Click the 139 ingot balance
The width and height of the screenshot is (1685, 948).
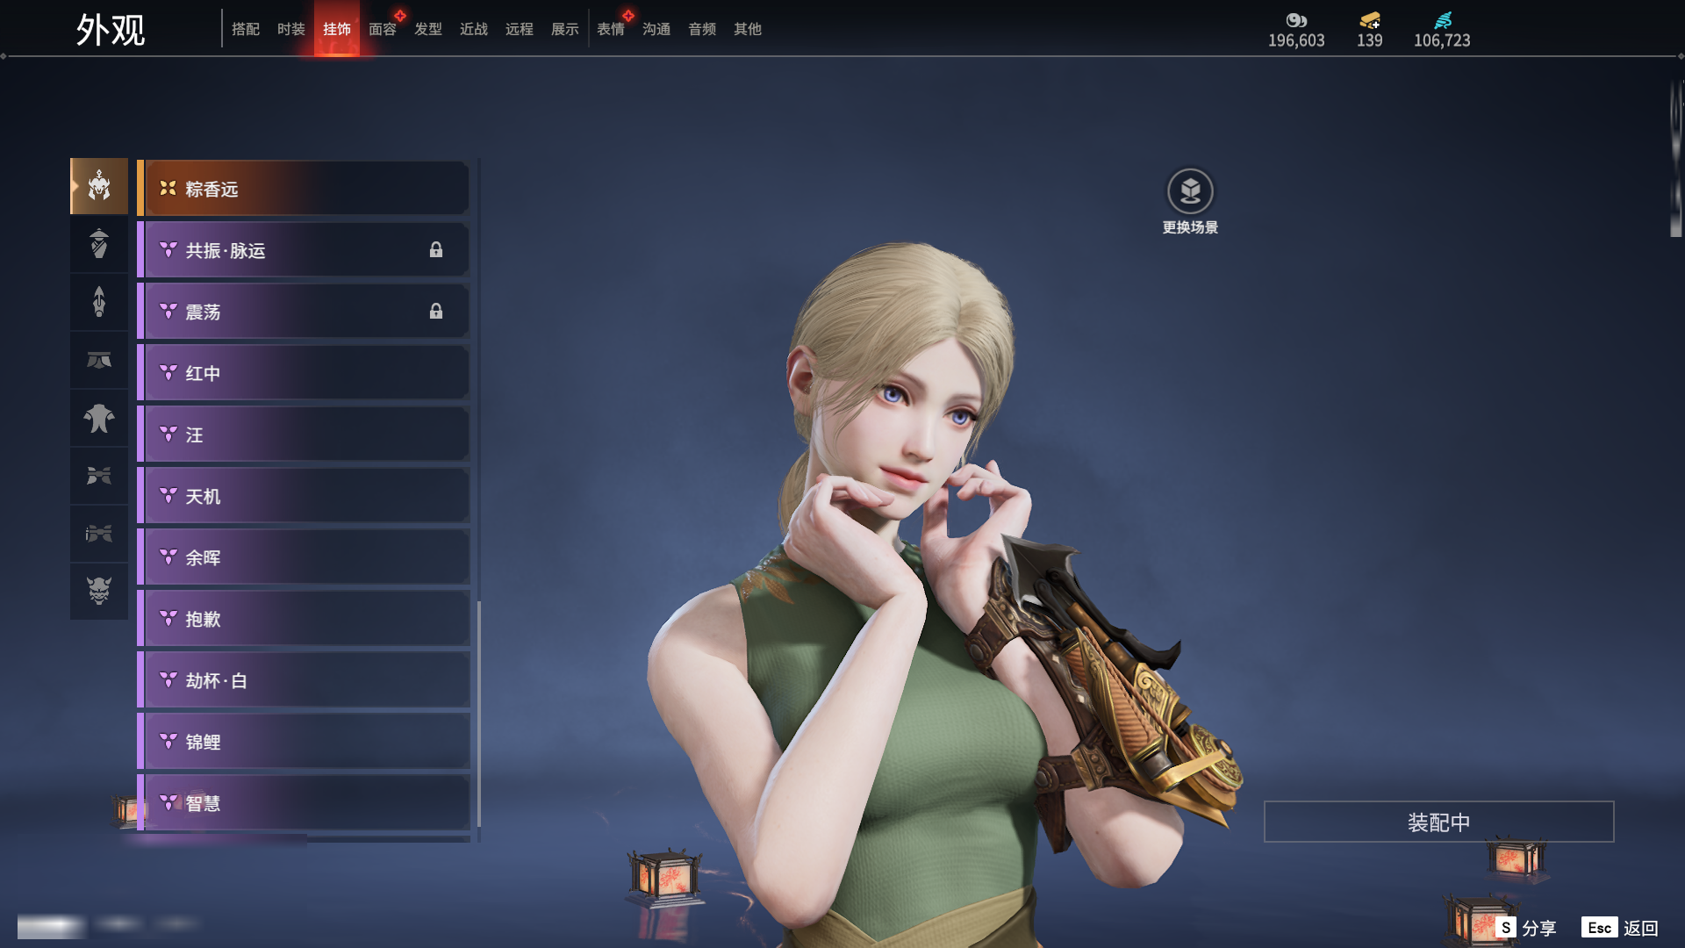tap(1370, 40)
